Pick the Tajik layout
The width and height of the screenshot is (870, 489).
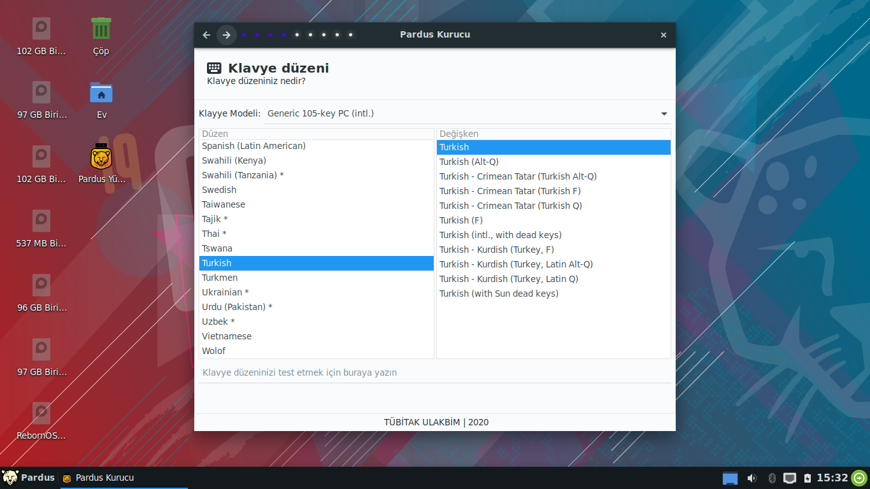click(x=317, y=219)
